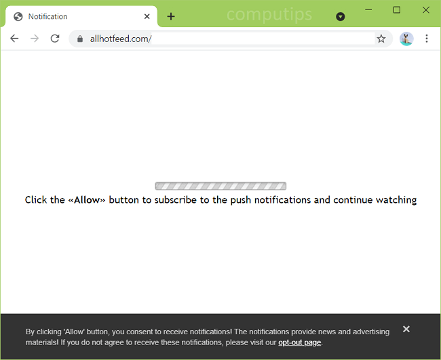Viewport: 441px width, 360px height.
Task: Reload the allhotfeed.com page
Action: 55,39
